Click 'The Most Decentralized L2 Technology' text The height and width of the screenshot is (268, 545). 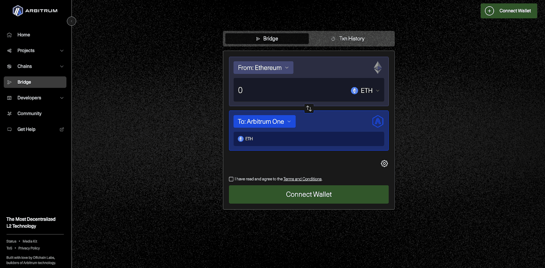[31, 223]
